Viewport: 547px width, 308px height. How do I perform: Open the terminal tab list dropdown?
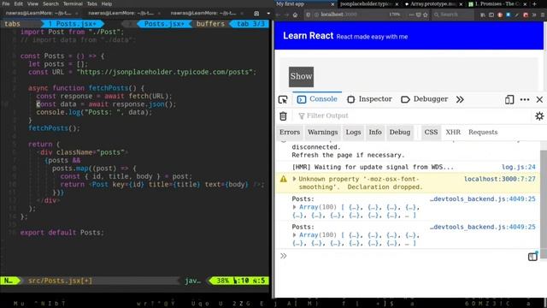pyautogui.click(x=268, y=14)
